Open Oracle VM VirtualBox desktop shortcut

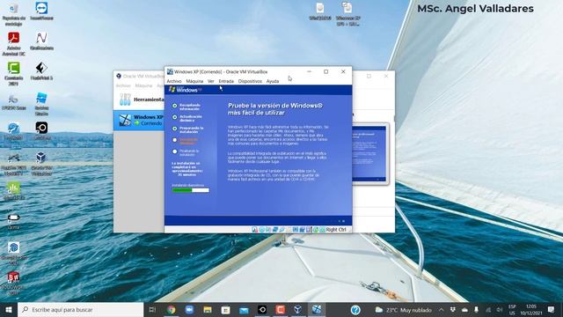(41, 164)
